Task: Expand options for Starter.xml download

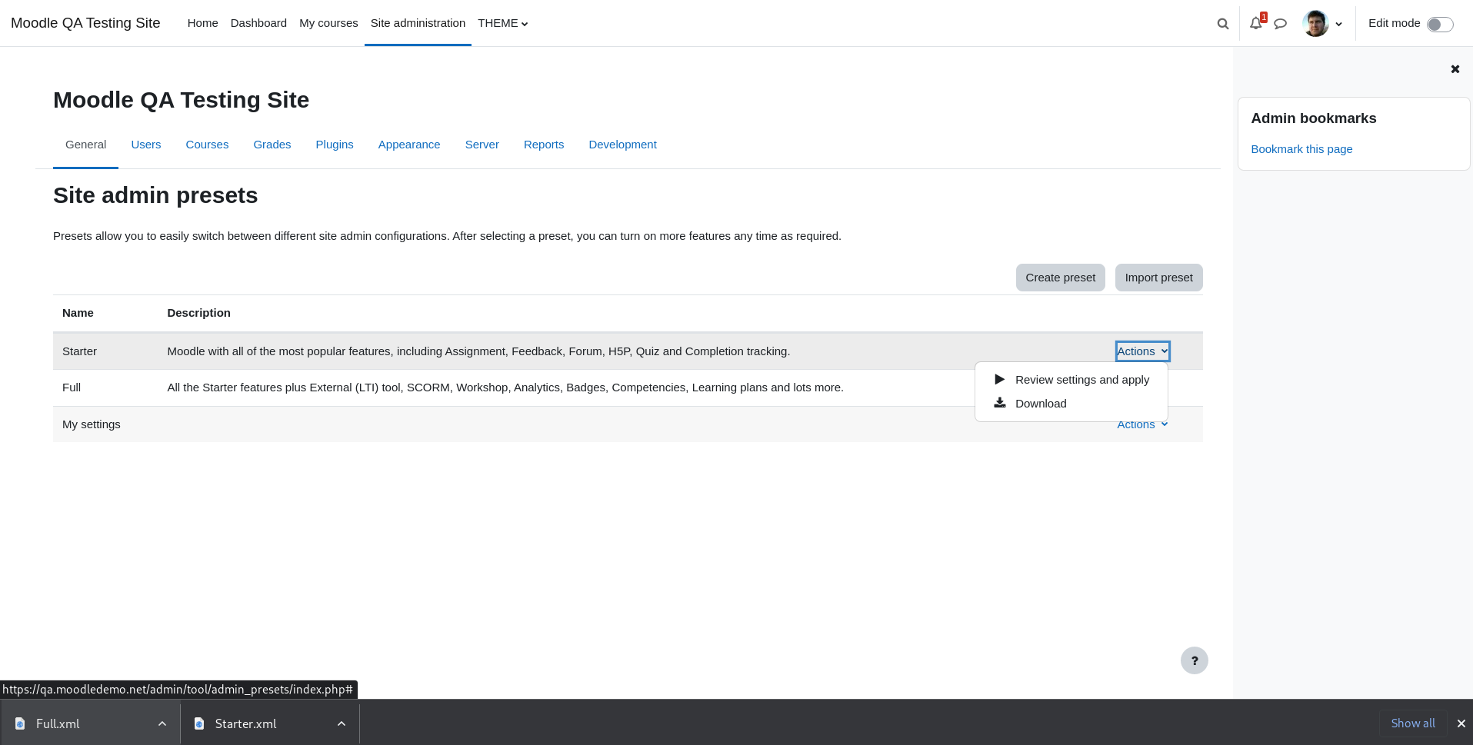Action: click(341, 723)
